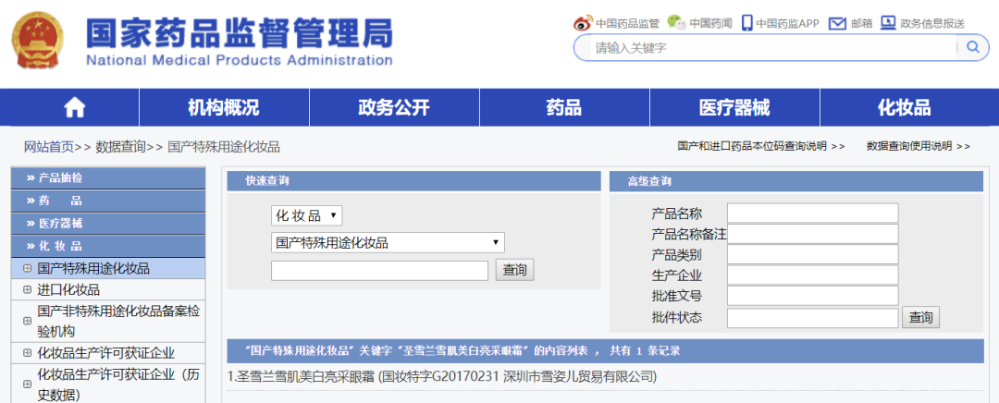This screenshot has height=403, width=999.
Task: Click the quick search 查询 button
Action: click(x=515, y=270)
